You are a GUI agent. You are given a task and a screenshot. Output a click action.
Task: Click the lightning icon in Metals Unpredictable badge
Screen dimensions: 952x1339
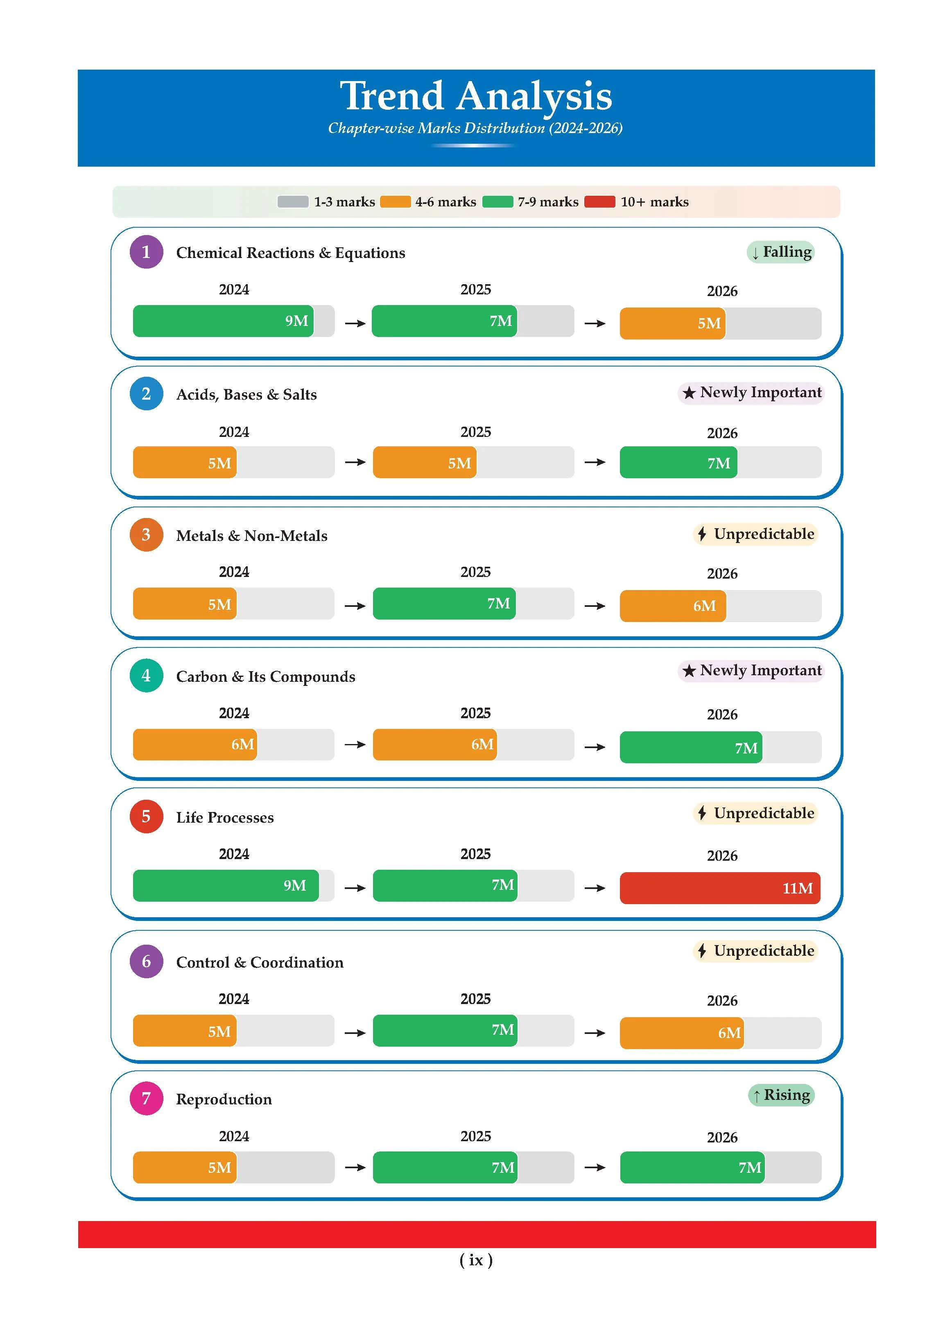702,534
